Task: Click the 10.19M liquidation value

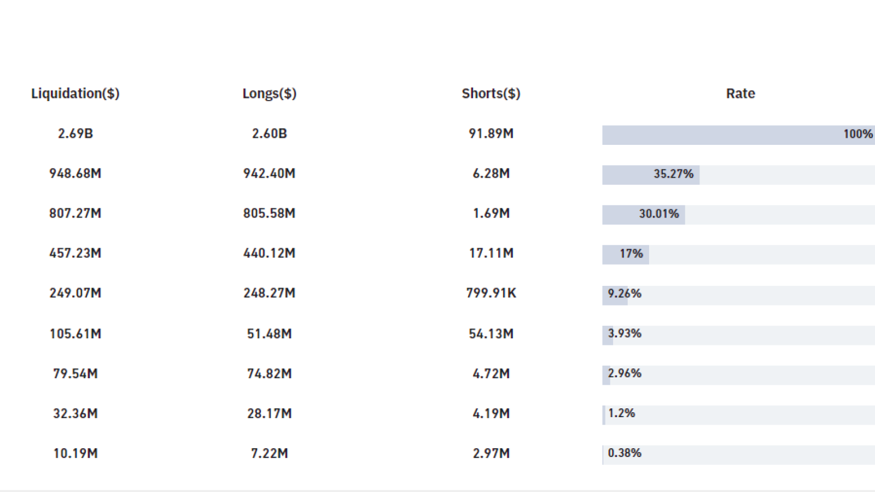Action: (75, 453)
